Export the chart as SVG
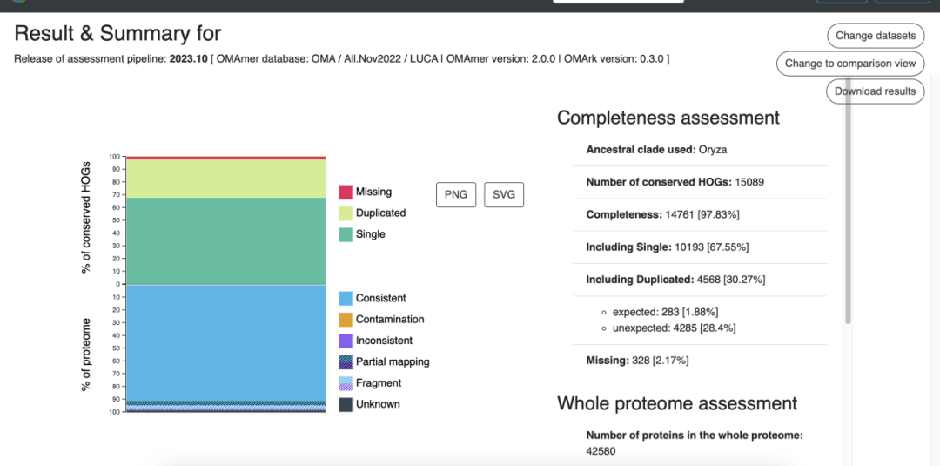 pos(504,194)
